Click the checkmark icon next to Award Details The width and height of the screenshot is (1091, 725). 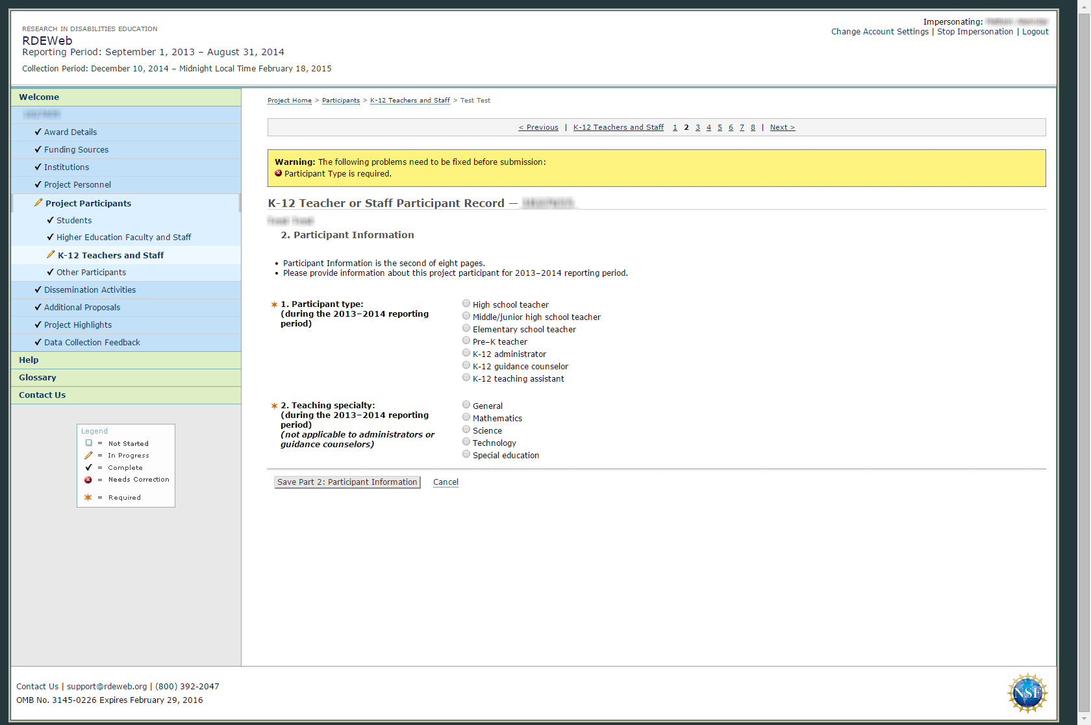click(x=38, y=132)
